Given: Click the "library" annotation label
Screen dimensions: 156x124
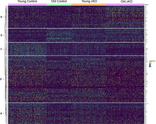Looking at the screenshot, I should tap(146, 5).
